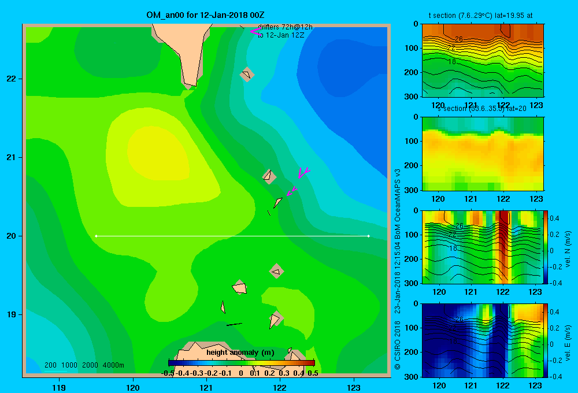
Task: Click the title 'OM_an00 for 12-Jan-2018 00Z'
Action: pyautogui.click(x=205, y=15)
